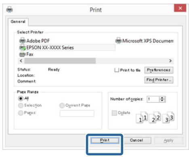Close the Print dialog
Image resolution: width=189 pixels, height=157 pixels.
point(180,8)
